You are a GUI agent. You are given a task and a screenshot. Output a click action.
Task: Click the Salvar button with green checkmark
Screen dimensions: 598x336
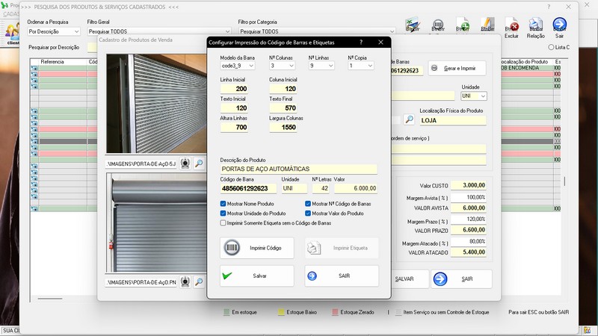(x=256, y=276)
